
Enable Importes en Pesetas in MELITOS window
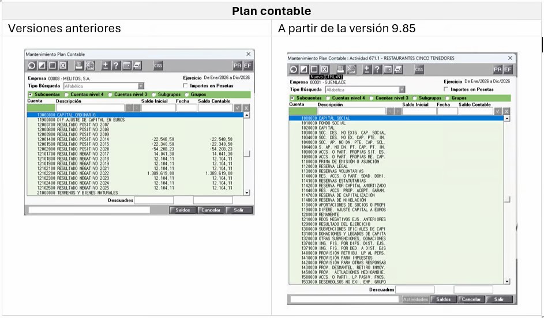pos(185,85)
